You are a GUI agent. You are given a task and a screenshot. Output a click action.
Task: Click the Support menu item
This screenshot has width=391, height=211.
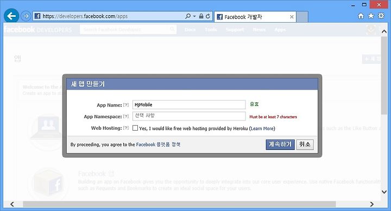click(x=235, y=30)
